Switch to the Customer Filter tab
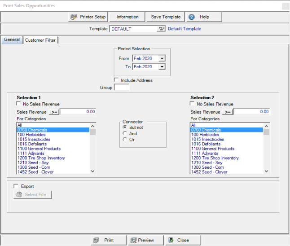Viewport: 290px width, 246px height. (40, 40)
